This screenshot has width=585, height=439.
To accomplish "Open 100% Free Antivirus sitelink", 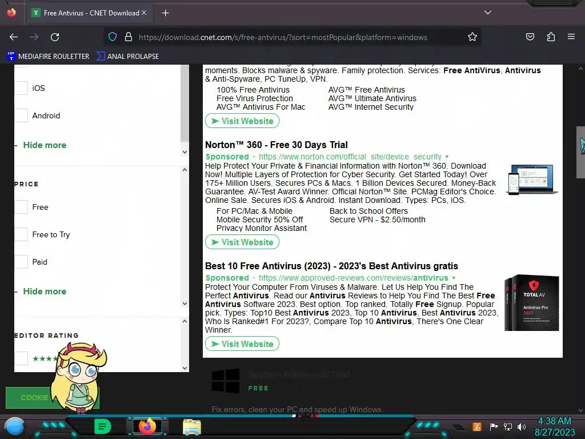I will coord(253,90).
